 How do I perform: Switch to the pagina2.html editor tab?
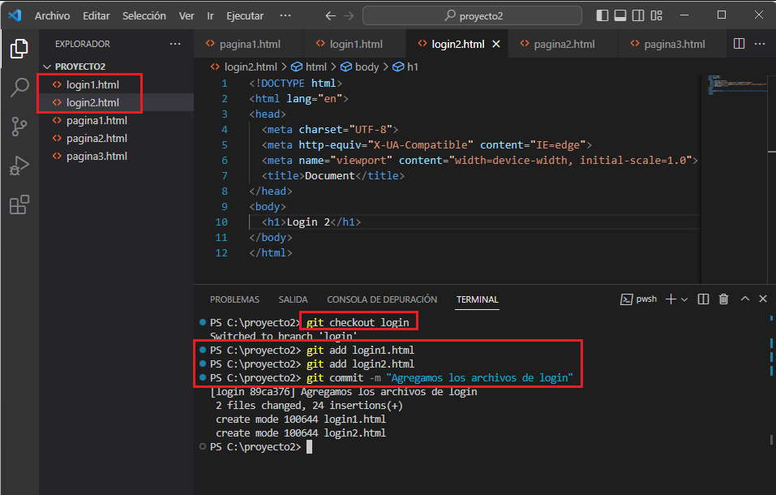[564, 44]
